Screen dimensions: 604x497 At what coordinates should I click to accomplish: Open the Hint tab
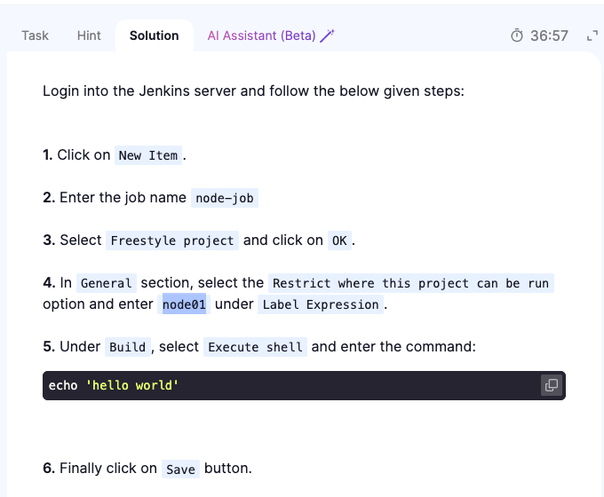click(x=89, y=35)
